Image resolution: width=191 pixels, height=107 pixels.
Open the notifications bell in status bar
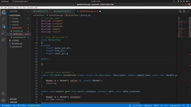[x=188, y=106]
